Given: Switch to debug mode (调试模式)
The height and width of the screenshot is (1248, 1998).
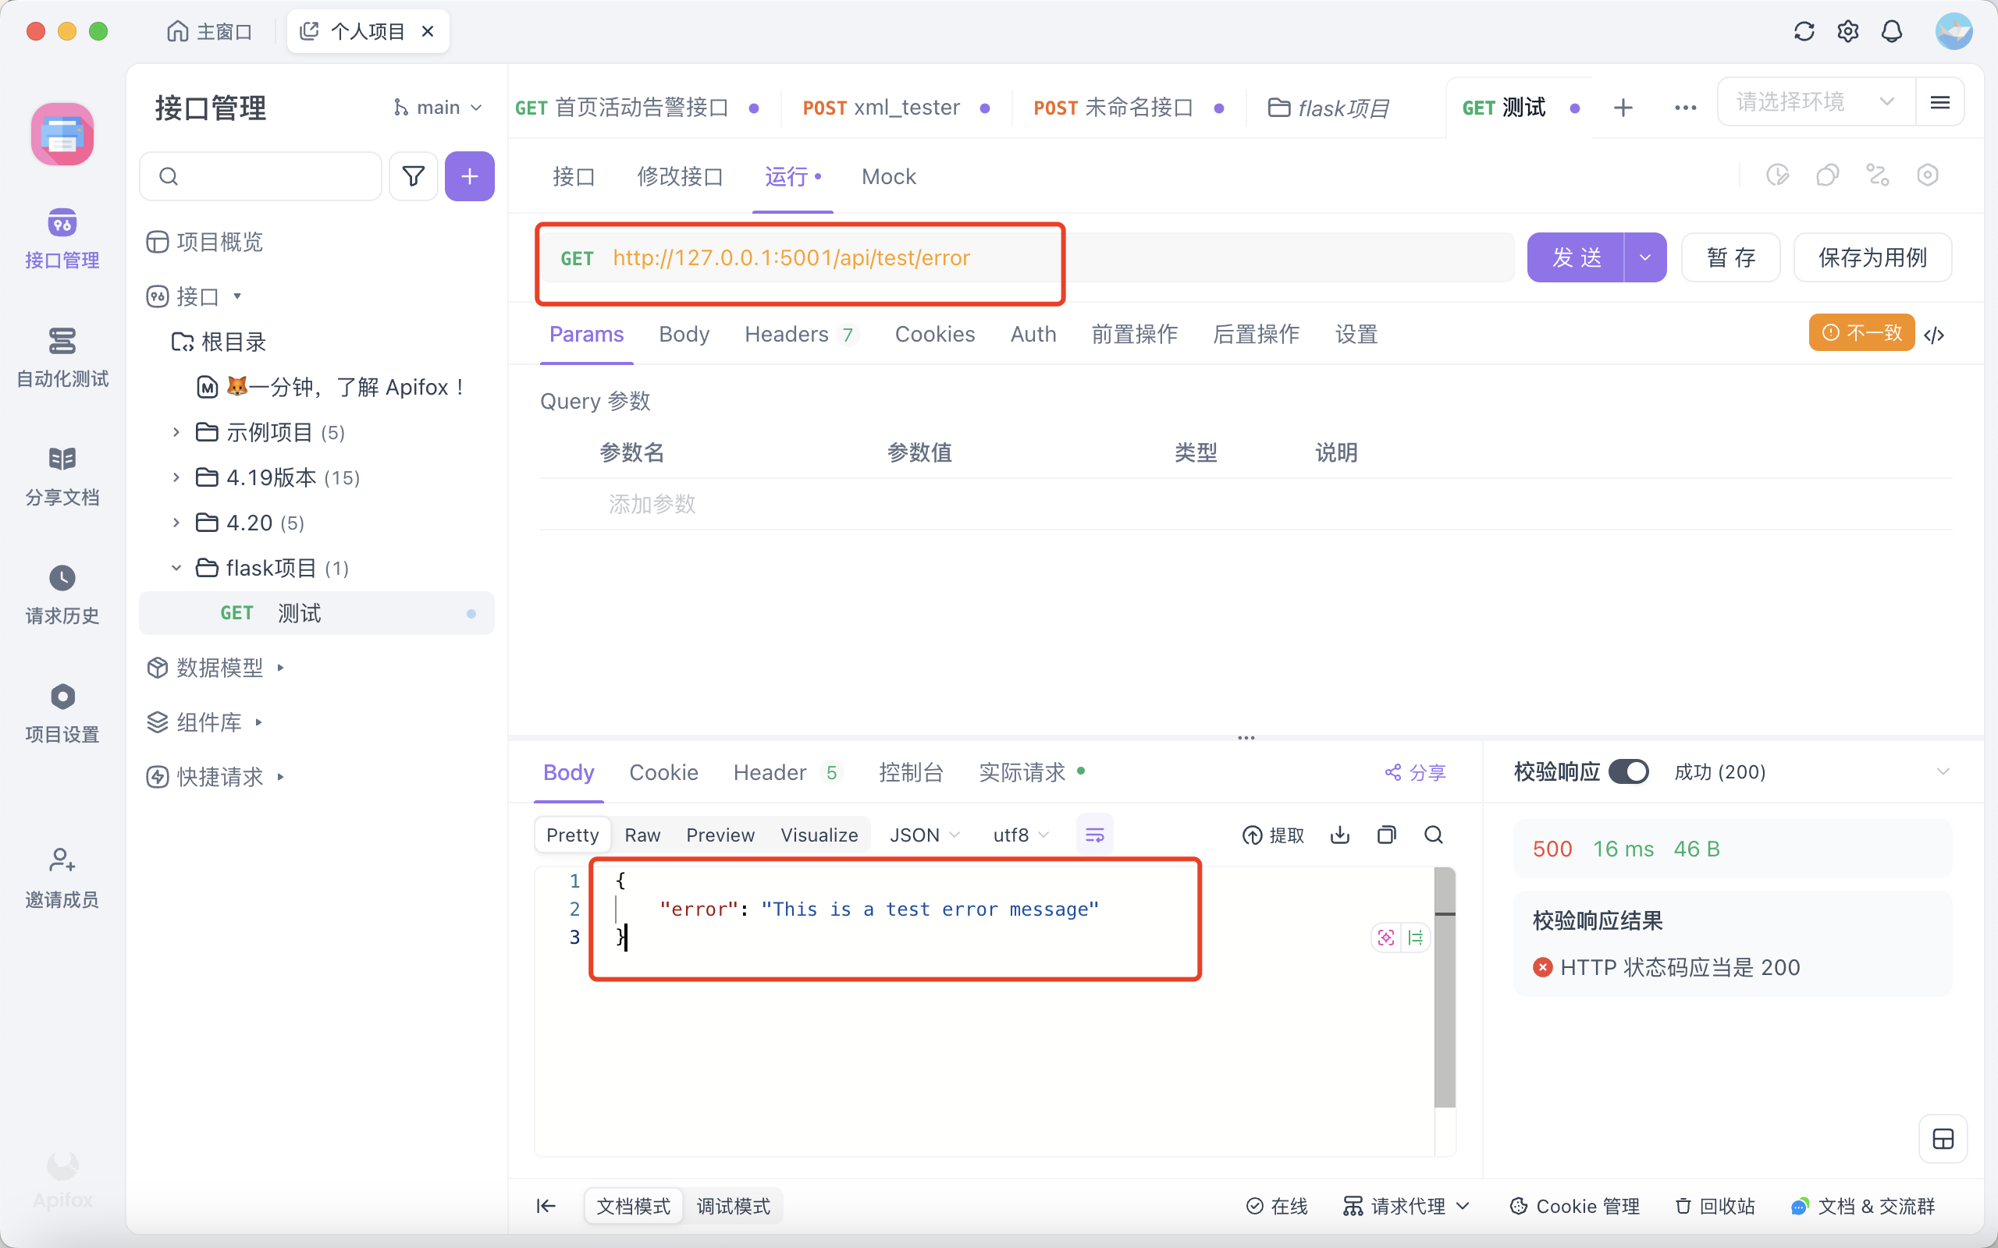Looking at the screenshot, I should pyautogui.click(x=733, y=1206).
